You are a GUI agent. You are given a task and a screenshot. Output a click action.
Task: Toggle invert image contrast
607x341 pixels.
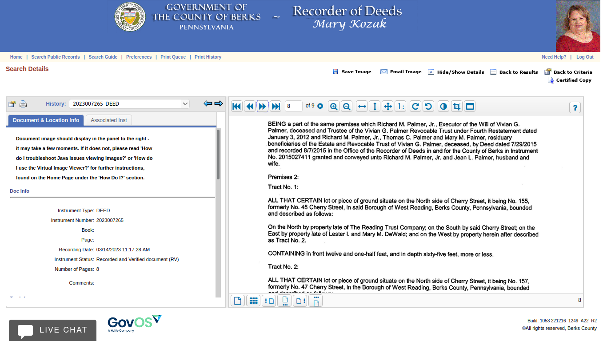click(x=443, y=107)
